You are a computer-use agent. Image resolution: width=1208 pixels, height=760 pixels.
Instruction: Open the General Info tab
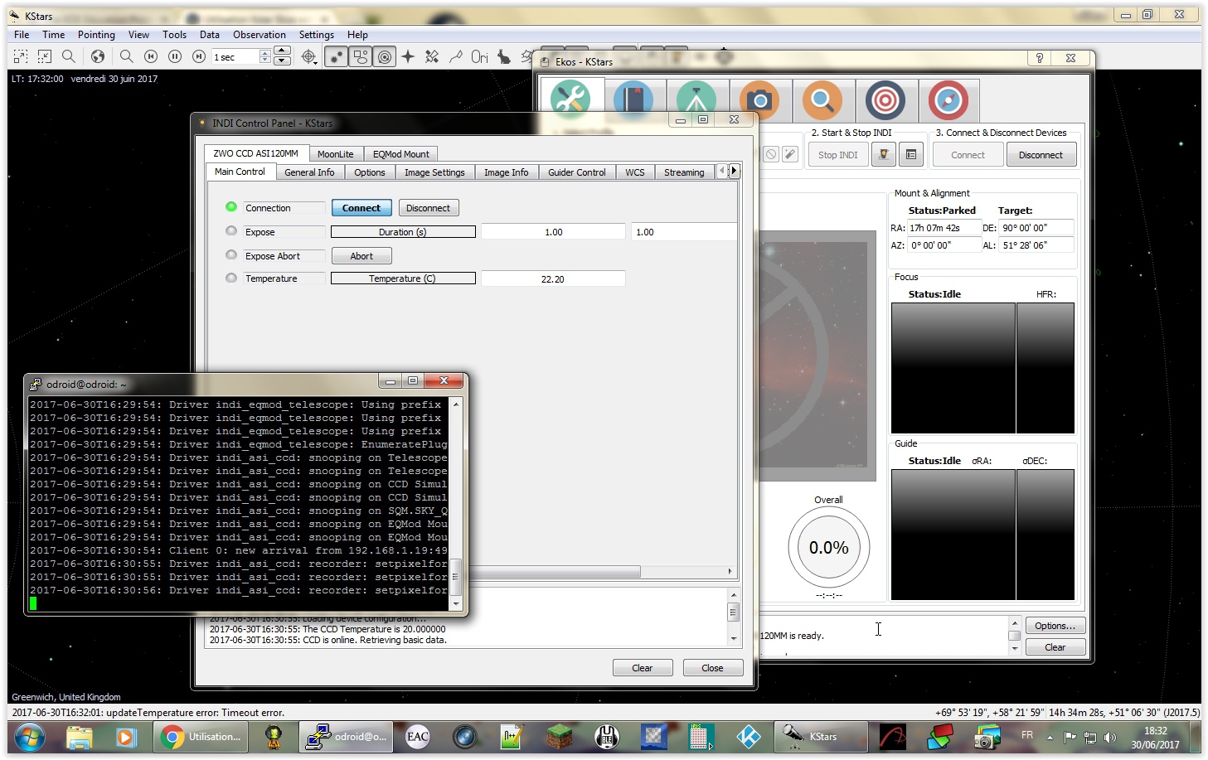click(309, 172)
